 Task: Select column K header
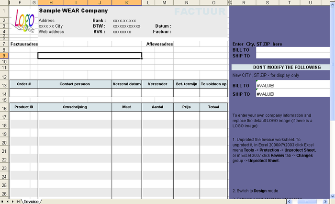coord(127,2)
